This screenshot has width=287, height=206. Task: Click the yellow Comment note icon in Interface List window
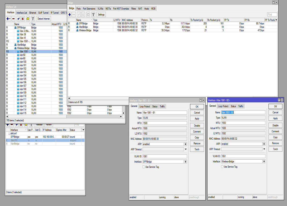pyautogui.click(x=28, y=19)
